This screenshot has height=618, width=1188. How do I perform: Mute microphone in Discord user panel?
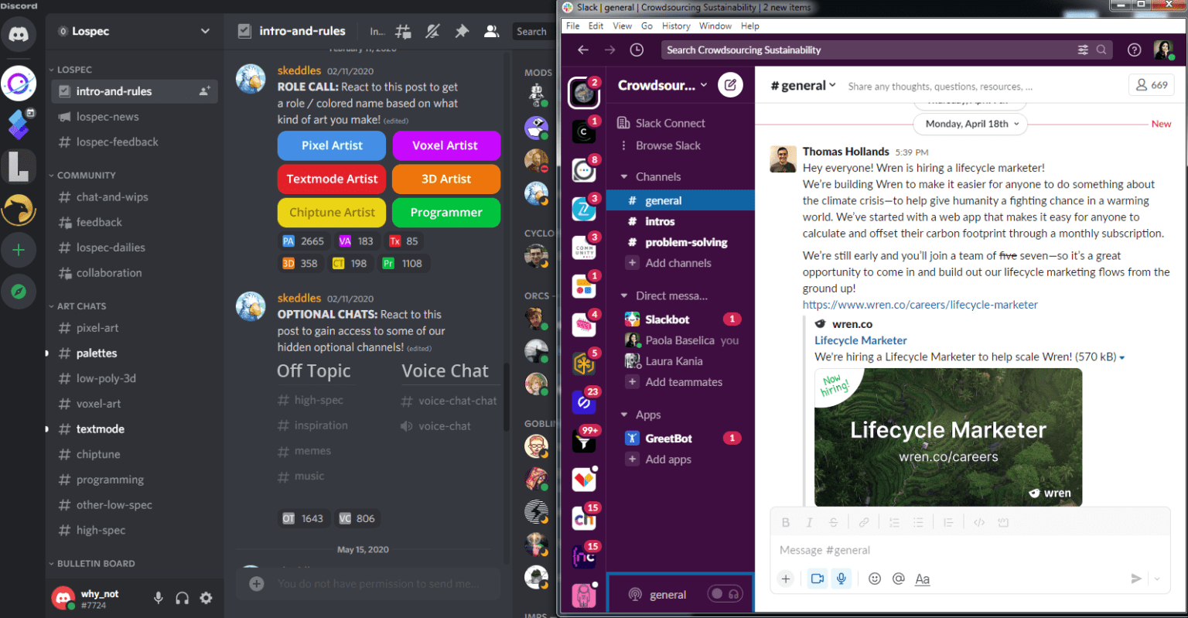(x=158, y=598)
